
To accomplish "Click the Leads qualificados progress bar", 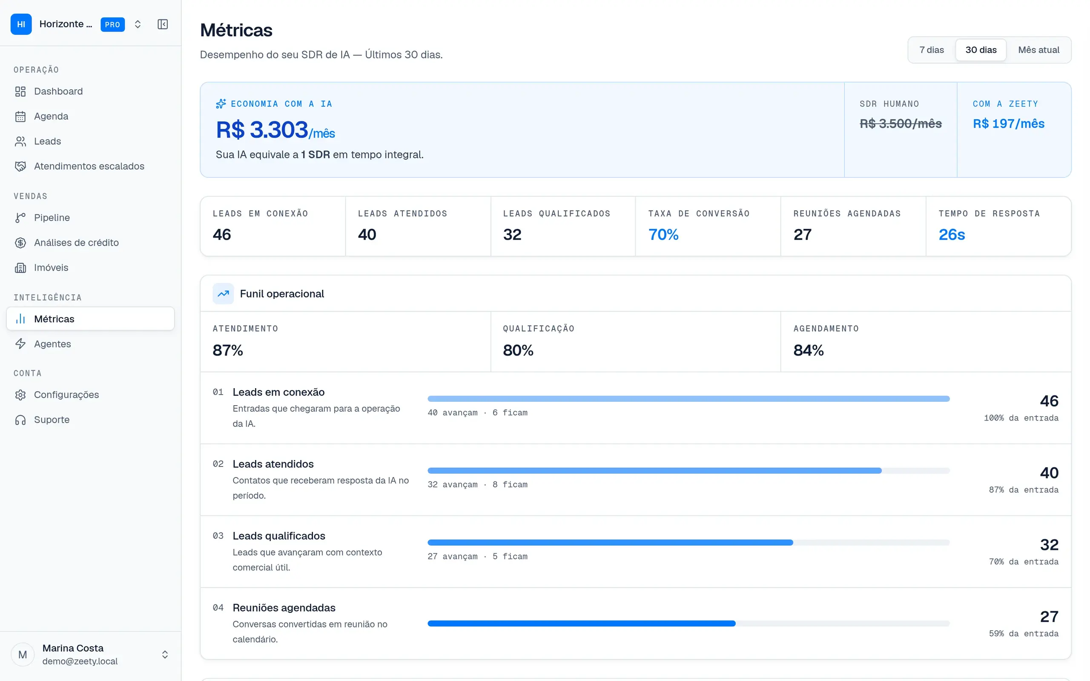I will (688, 543).
